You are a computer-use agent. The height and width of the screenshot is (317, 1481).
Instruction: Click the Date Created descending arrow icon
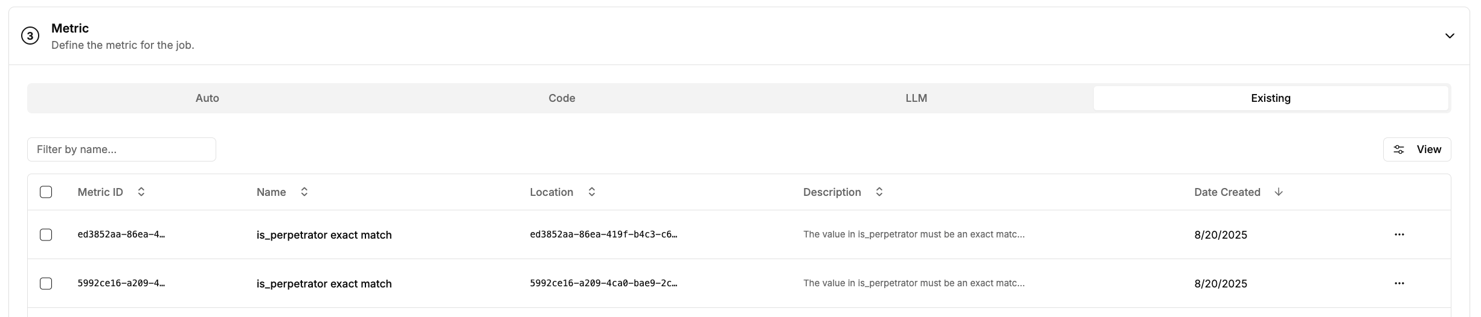[1279, 192]
